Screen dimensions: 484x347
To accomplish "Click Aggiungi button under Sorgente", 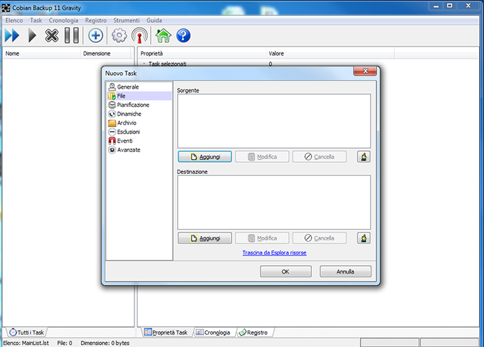I will [205, 157].
